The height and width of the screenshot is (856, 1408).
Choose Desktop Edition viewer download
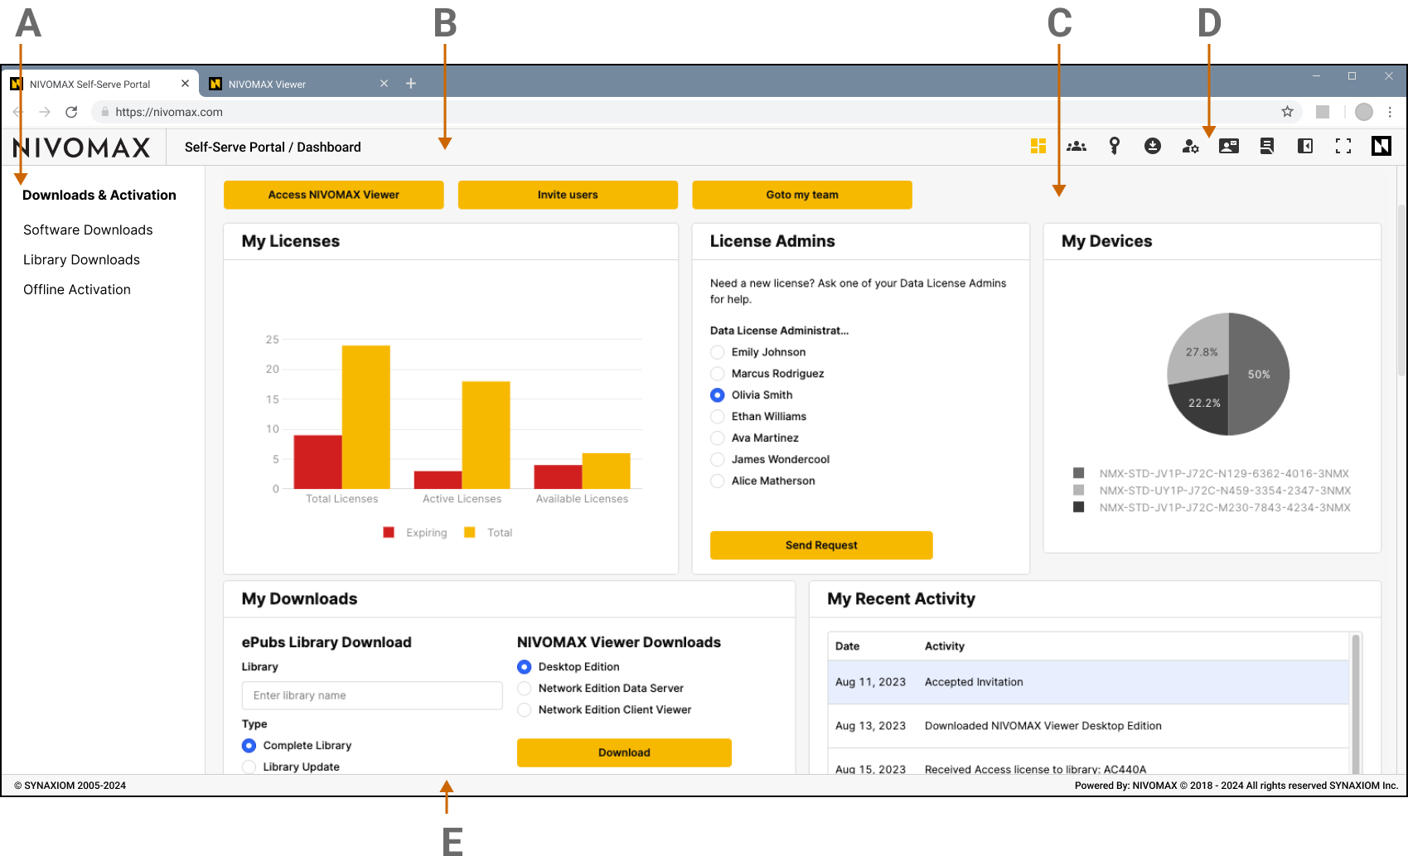click(525, 667)
